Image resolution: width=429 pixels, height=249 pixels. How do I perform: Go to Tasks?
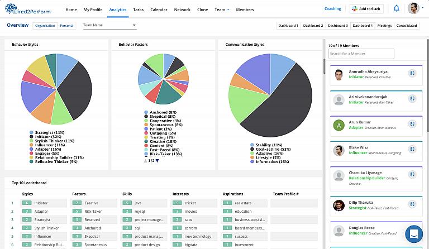point(138,9)
